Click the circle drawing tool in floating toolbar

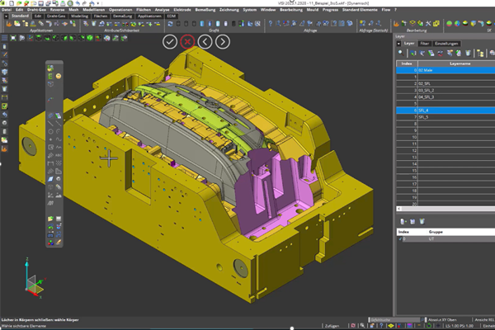click(x=50, y=131)
